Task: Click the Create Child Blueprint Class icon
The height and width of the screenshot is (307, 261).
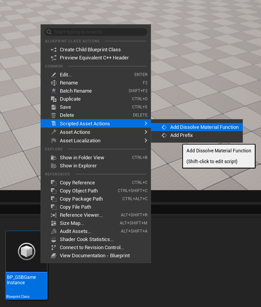Action: pos(54,50)
